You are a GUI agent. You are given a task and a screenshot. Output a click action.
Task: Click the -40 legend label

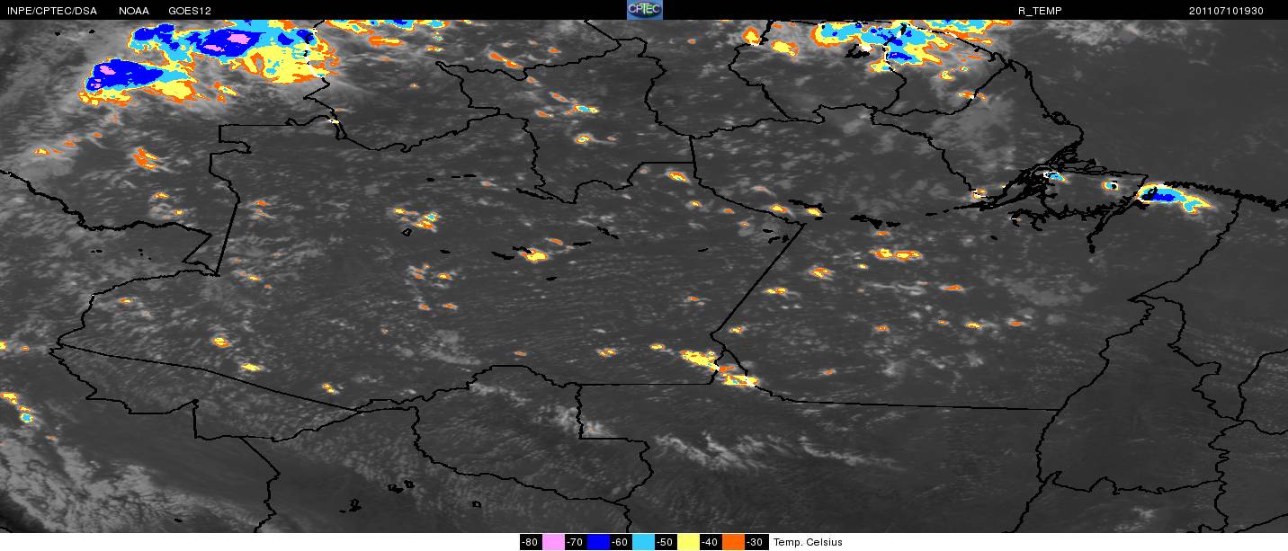pos(711,542)
